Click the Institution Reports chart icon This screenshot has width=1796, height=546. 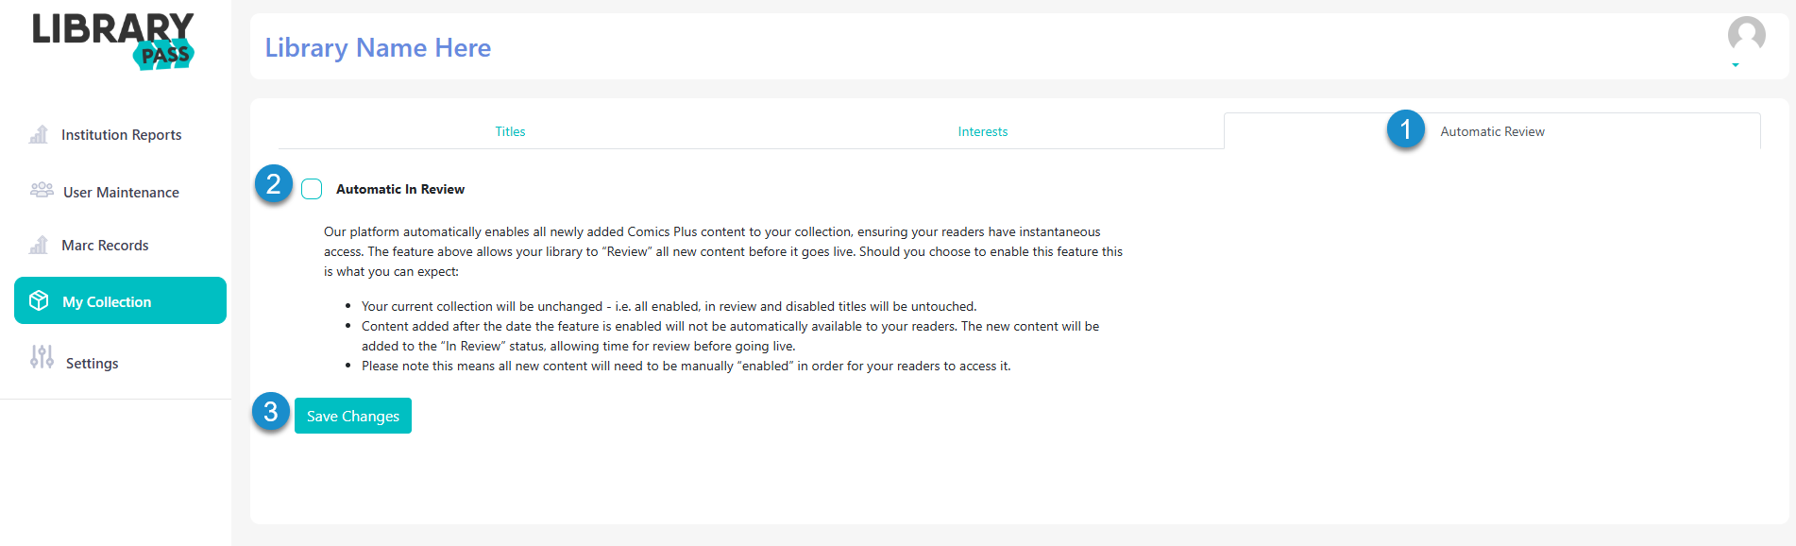pyautogui.click(x=39, y=134)
